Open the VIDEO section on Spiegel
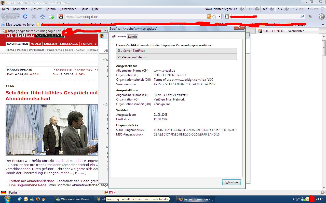 point(36,44)
